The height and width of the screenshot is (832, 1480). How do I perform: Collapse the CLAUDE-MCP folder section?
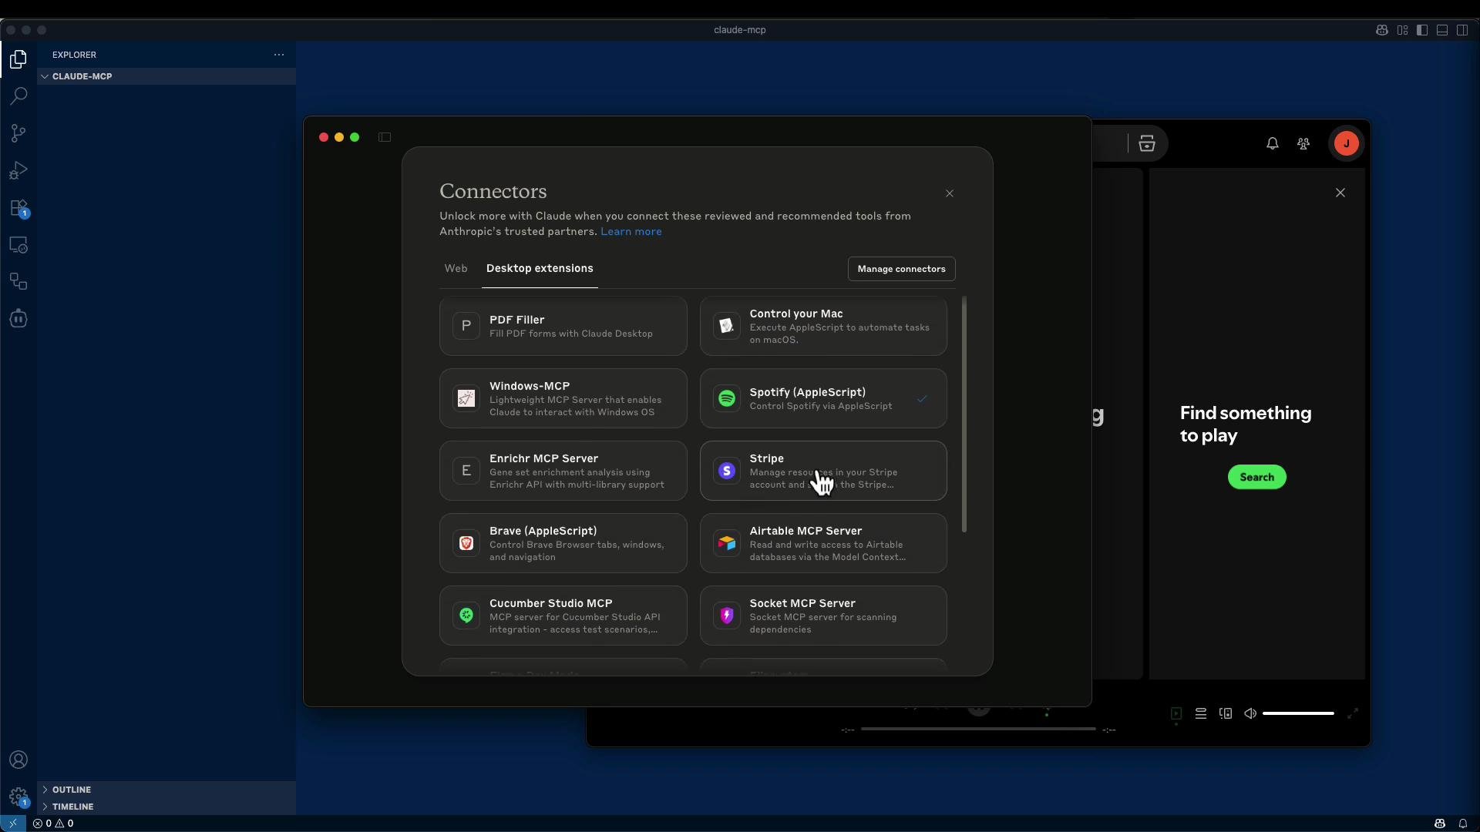click(x=166, y=76)
